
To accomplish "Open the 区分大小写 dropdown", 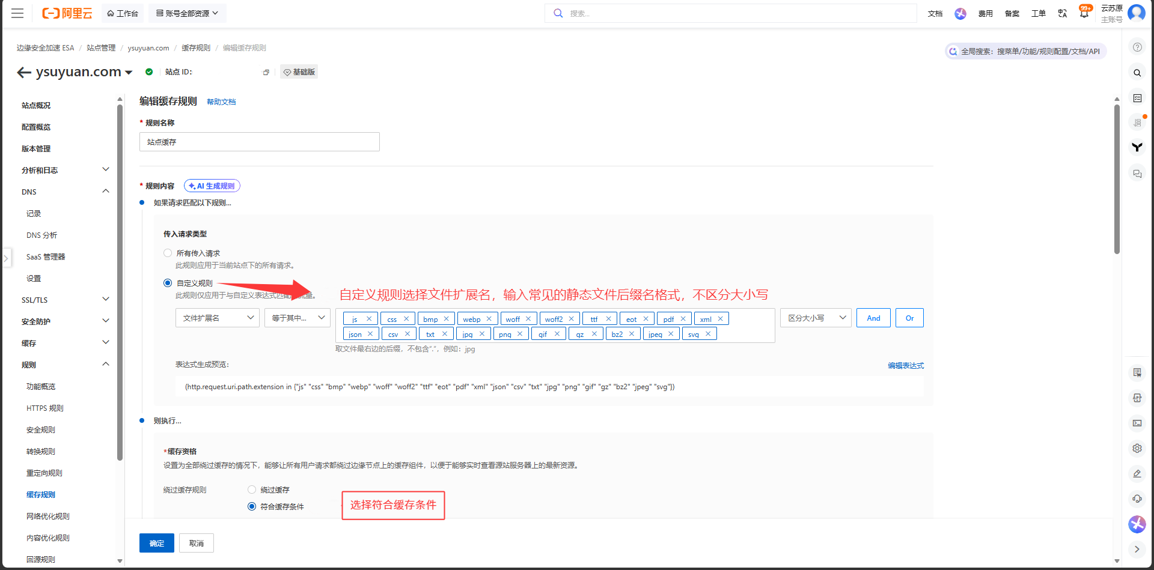I will (x=816, y=318).
